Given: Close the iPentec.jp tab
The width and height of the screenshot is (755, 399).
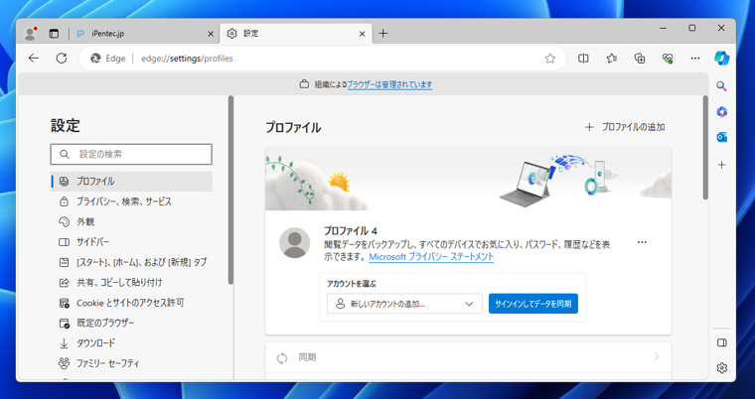Looking at the screenshot, I should tap(210, 34).
